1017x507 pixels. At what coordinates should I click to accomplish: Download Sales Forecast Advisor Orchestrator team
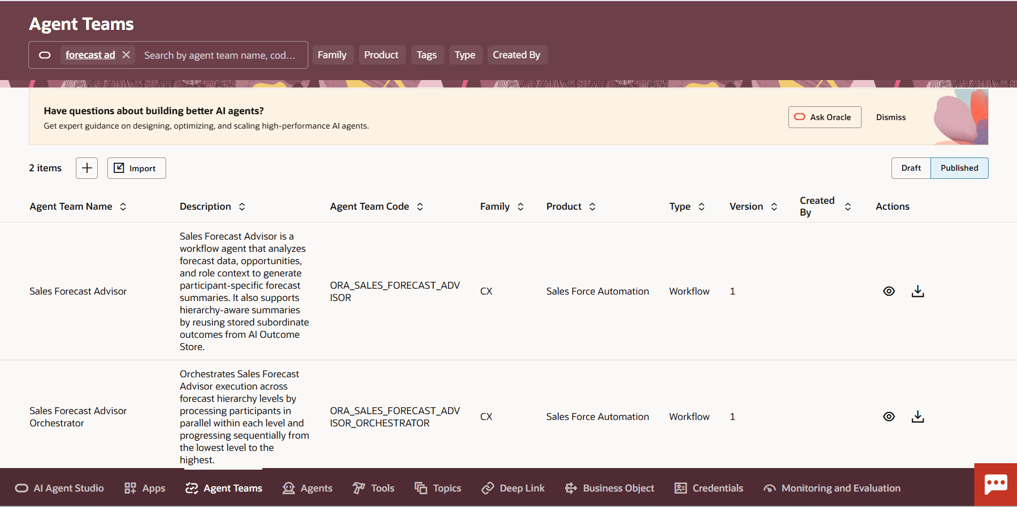918,417
